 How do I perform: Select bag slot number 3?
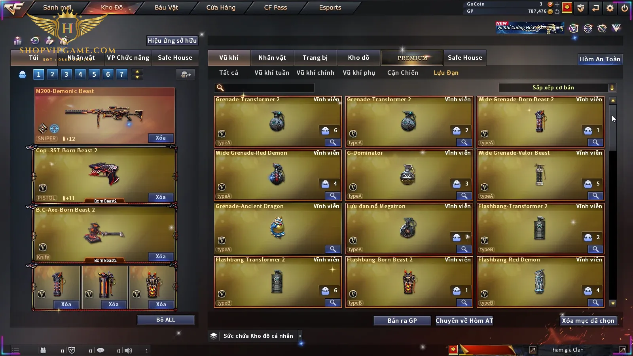(x=66, y=74)
